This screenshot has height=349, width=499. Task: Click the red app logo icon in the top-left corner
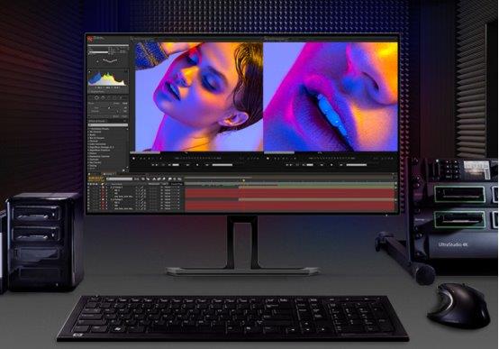(x=91, y=39)
